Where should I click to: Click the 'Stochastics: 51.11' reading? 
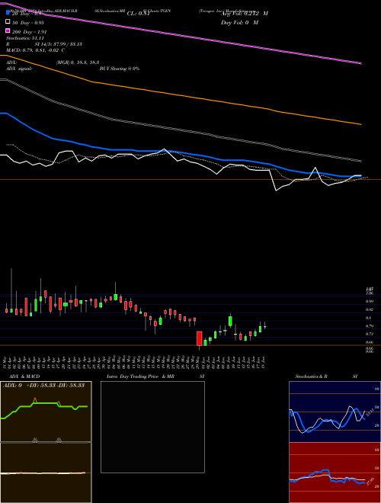pyautogui.click(x=25, y=38)
